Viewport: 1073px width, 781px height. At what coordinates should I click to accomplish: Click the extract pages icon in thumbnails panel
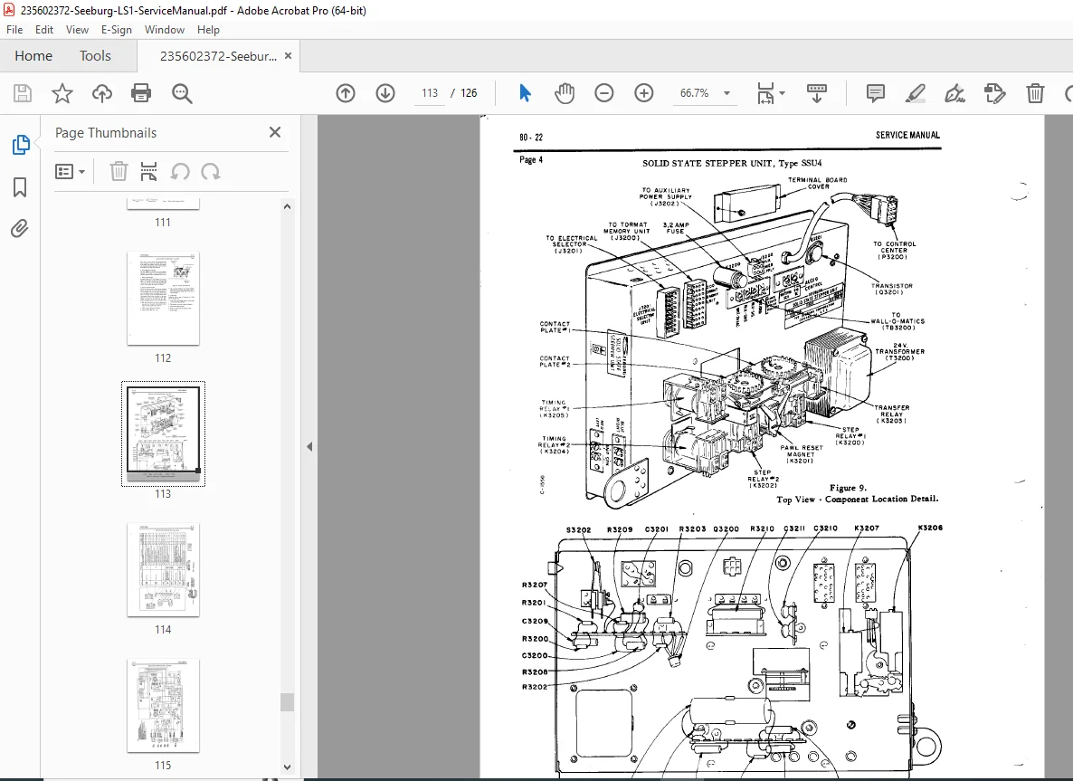[148, 171]
